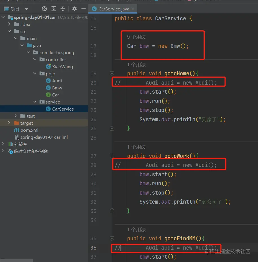The image size is (258, 262).
Task: Open the pom.xml Maven file
Action: coord(29,130)
